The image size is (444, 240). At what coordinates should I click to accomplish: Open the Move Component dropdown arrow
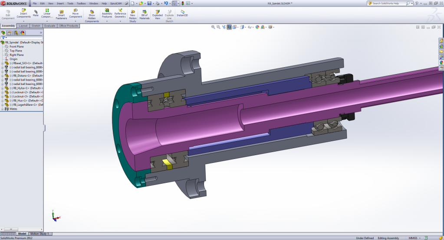click(76, 21)
